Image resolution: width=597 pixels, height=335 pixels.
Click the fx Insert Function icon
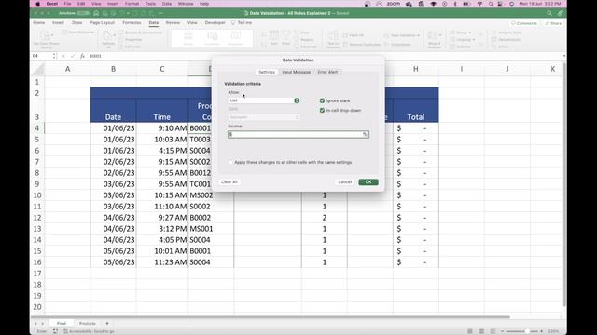[x=82, y=56]
